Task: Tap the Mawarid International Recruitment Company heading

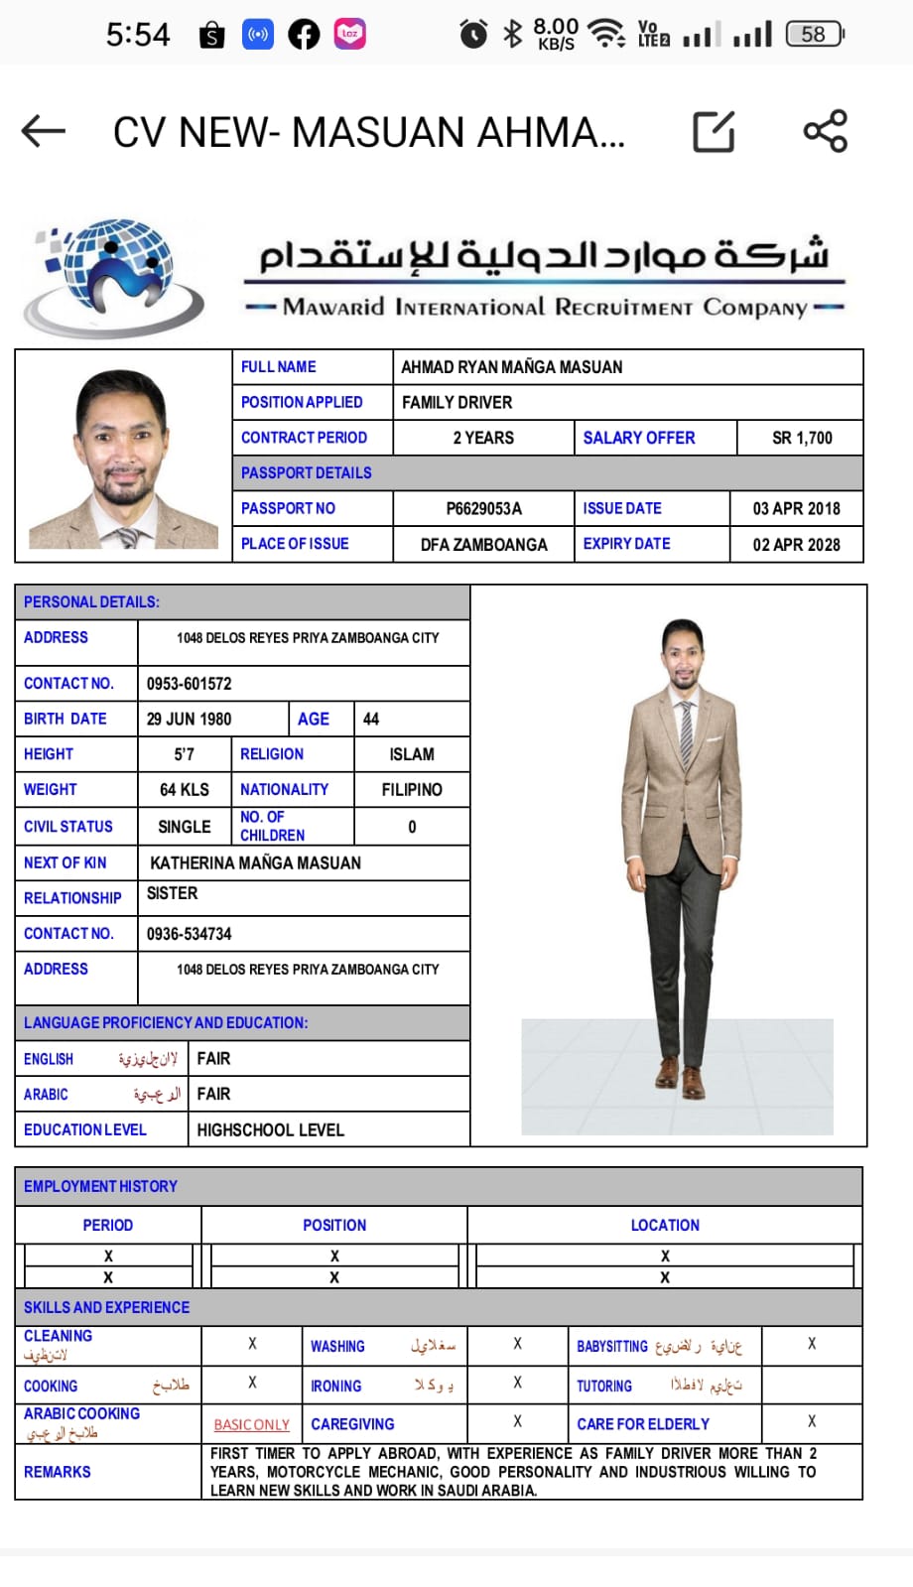Action: [x=545, y=307]
